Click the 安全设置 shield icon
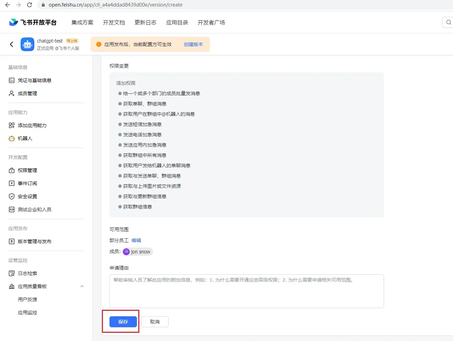Image resolution: width=453 pixels, height=341 pixels. (x=12, y=196)
